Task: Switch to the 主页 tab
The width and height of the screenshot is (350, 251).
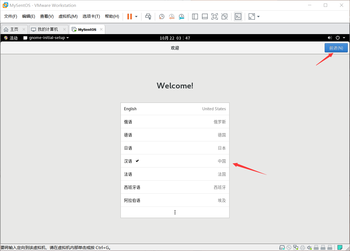Action: click(14, 29)
